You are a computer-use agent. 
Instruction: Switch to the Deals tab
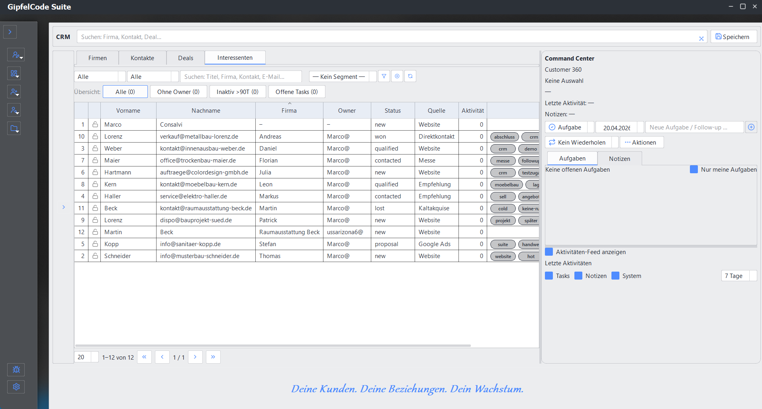click(186, 58)
